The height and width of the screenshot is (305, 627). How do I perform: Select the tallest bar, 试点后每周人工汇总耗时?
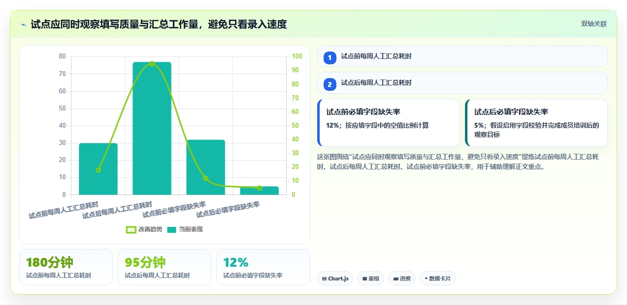(152, 129)
